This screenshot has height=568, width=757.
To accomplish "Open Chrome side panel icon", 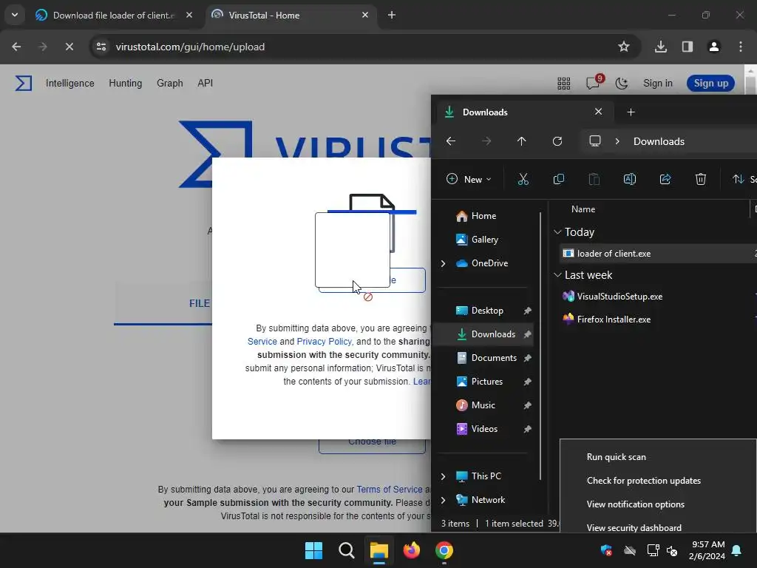I will click(x=687, y=47).
